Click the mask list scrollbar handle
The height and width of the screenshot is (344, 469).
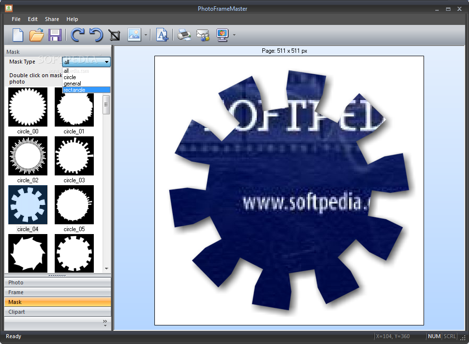click(x=106, y=105)
